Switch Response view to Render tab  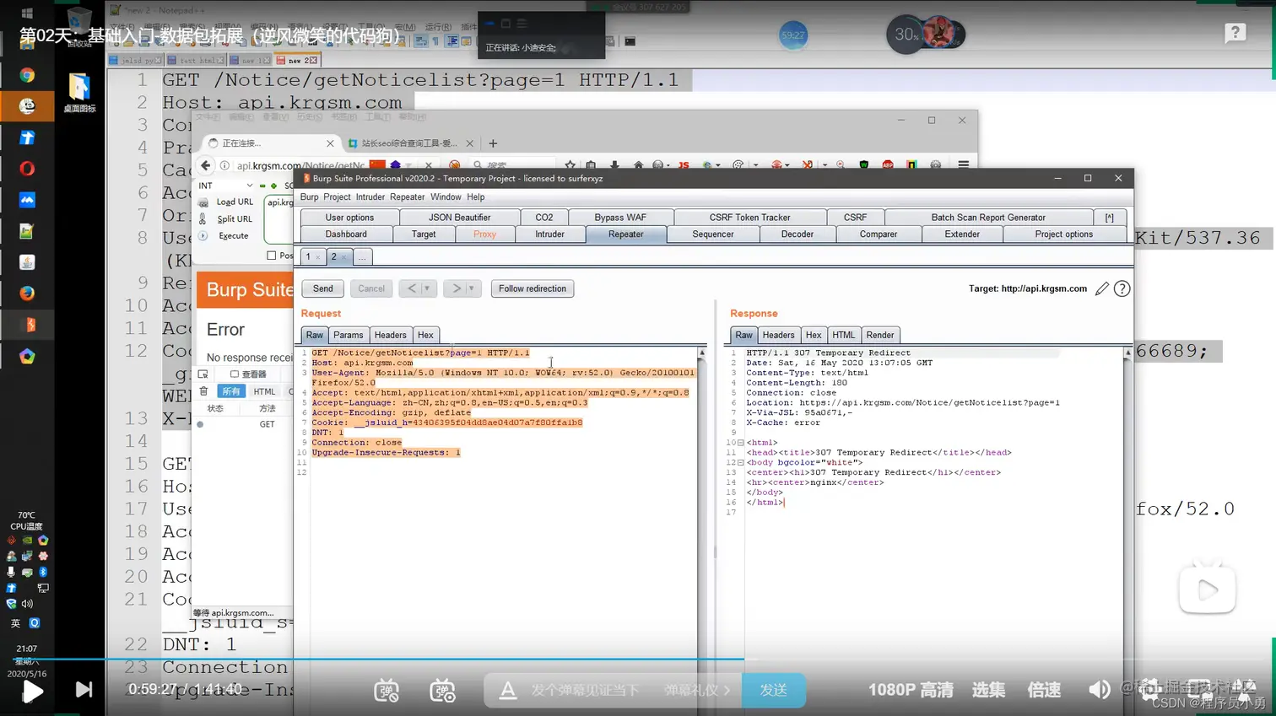(x=879, y=335)
